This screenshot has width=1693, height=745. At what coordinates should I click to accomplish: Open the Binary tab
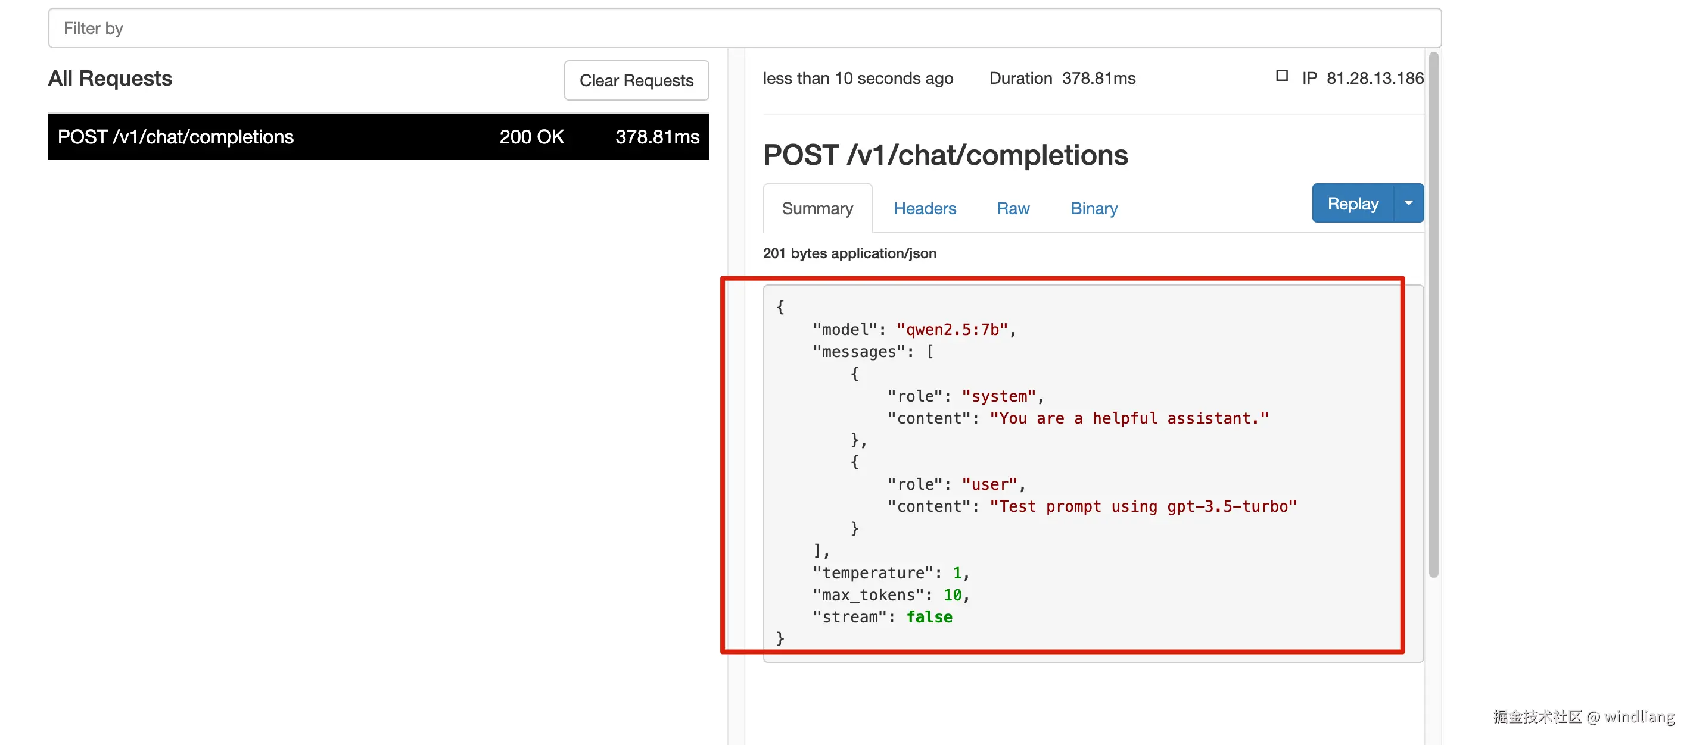[1094, 208]
